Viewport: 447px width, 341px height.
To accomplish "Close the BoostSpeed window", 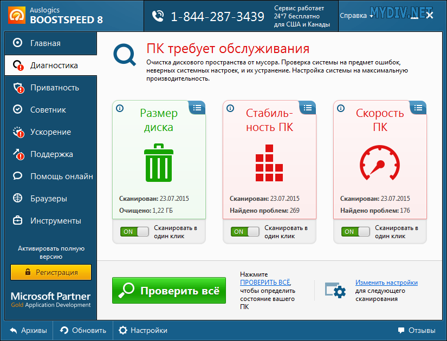I will 429,15.
